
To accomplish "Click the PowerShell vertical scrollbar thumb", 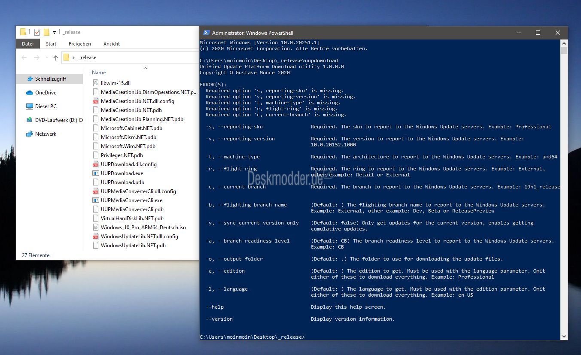I will pos(564,50).
